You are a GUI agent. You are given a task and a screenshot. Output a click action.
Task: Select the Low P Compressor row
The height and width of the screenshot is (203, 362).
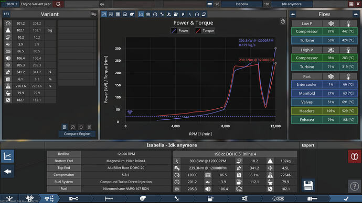point(324,31)
